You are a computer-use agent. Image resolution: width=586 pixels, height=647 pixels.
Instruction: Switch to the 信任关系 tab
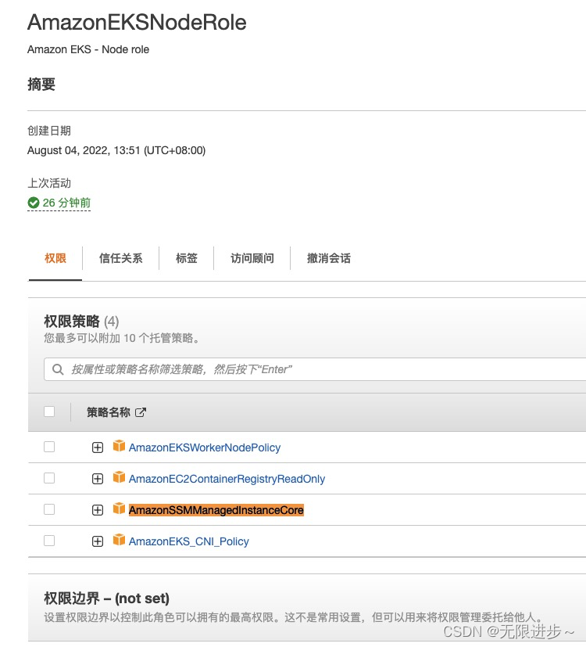click(x=120, y=258)
